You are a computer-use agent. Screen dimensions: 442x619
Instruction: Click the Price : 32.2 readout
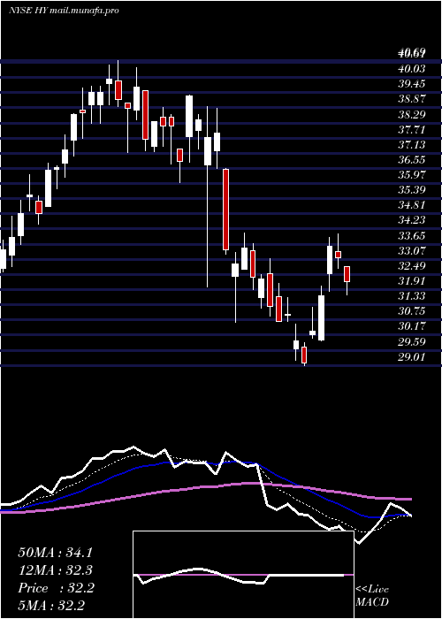[x=56, y=588]
